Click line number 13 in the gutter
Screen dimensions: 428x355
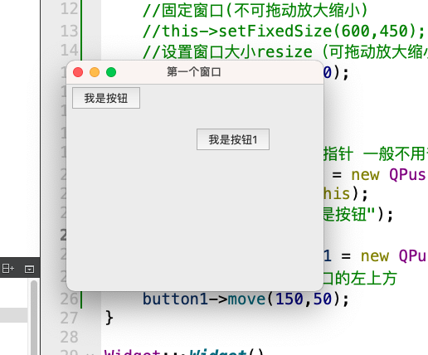(x=70, y=31)
